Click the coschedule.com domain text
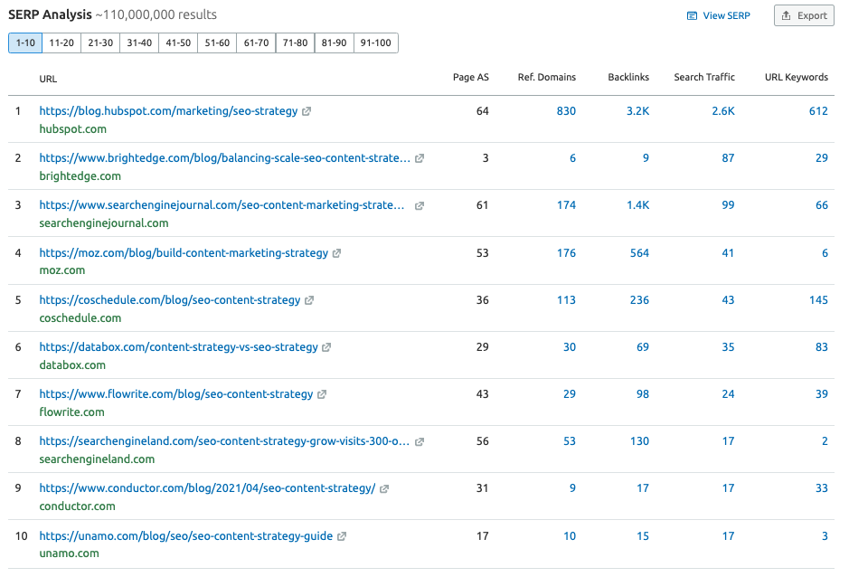 (80, 318)
